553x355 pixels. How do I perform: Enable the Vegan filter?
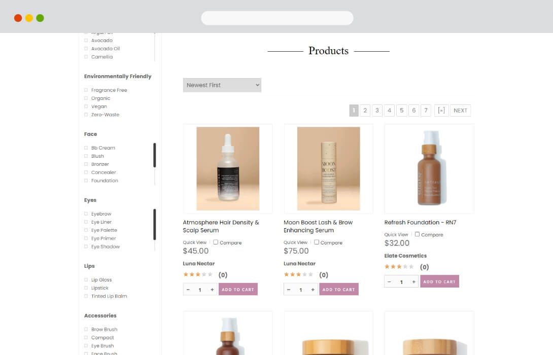[x=86, y=106]
